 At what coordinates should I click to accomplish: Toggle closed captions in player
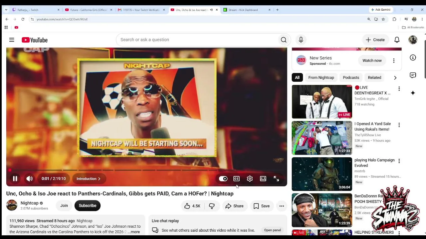coord(236,179)
